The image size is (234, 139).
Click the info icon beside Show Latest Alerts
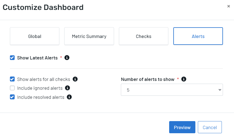67,58
